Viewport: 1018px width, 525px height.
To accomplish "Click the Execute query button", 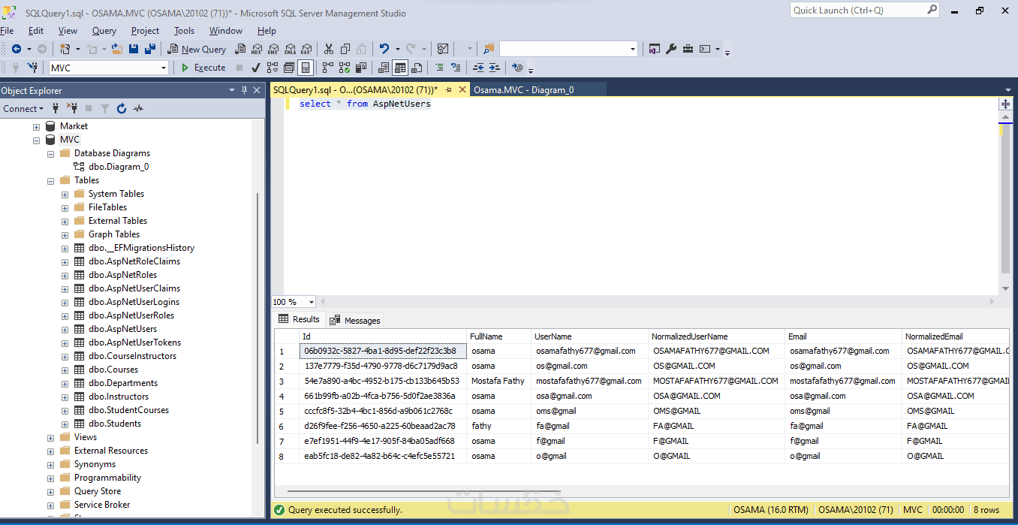I will (203, 68).
